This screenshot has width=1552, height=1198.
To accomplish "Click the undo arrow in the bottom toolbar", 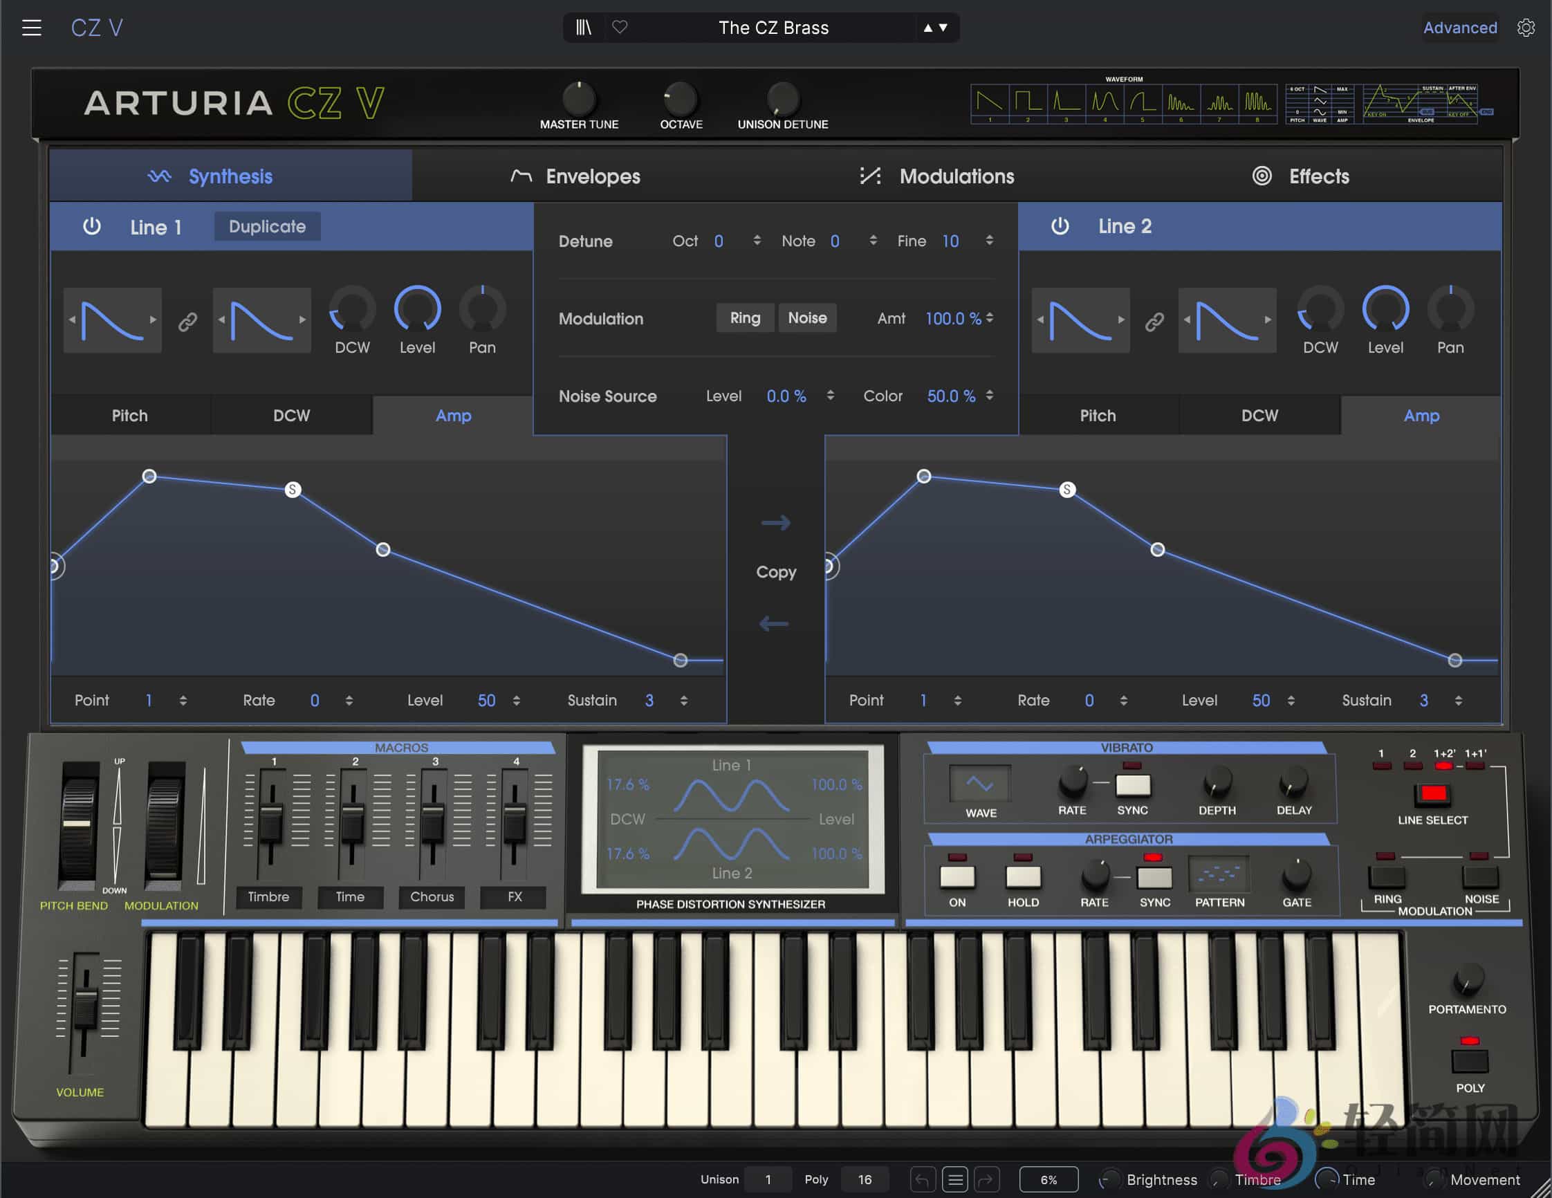I will click(923, 1179).
